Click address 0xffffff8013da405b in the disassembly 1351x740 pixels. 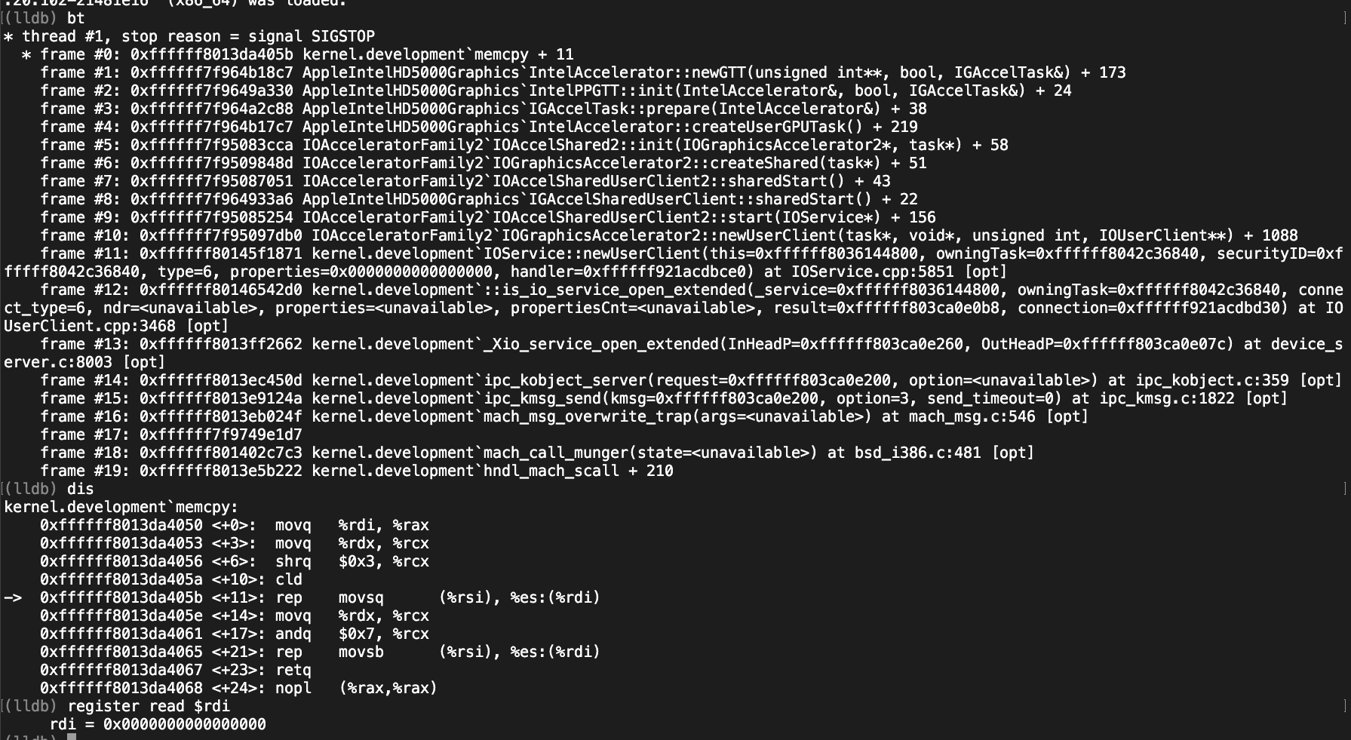(121, 597)
